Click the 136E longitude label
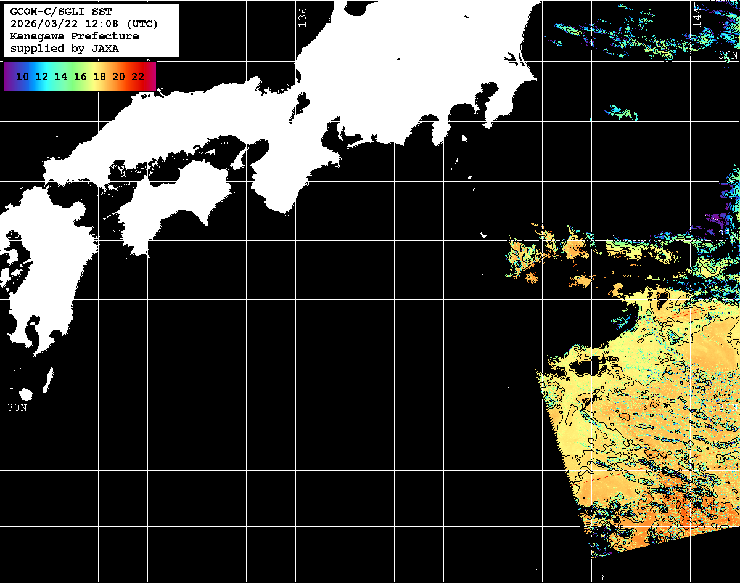This screenshot has width=740, height=583. (302, 14)
